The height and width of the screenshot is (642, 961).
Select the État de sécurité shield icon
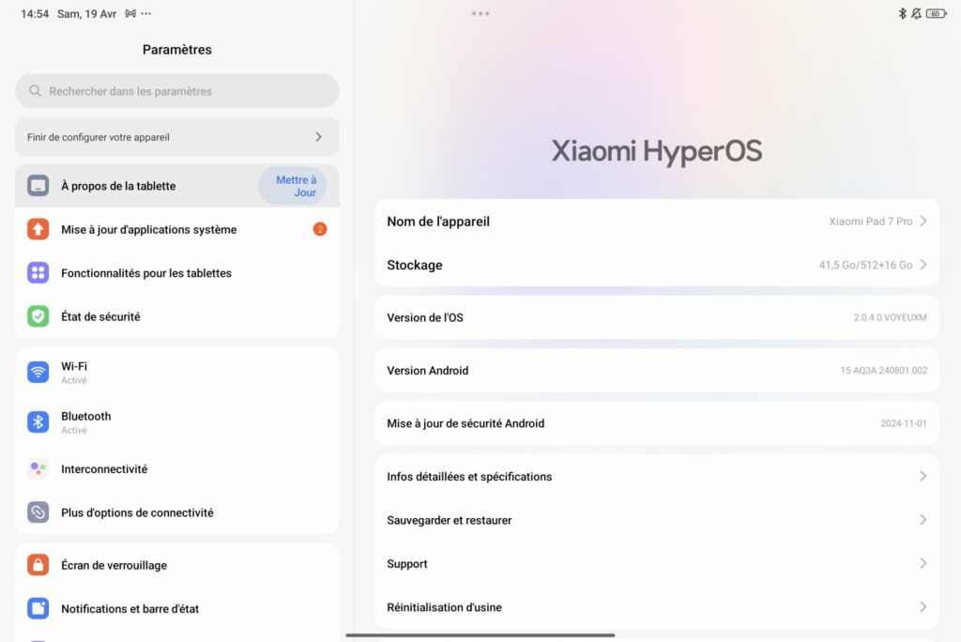pos(38,316)
